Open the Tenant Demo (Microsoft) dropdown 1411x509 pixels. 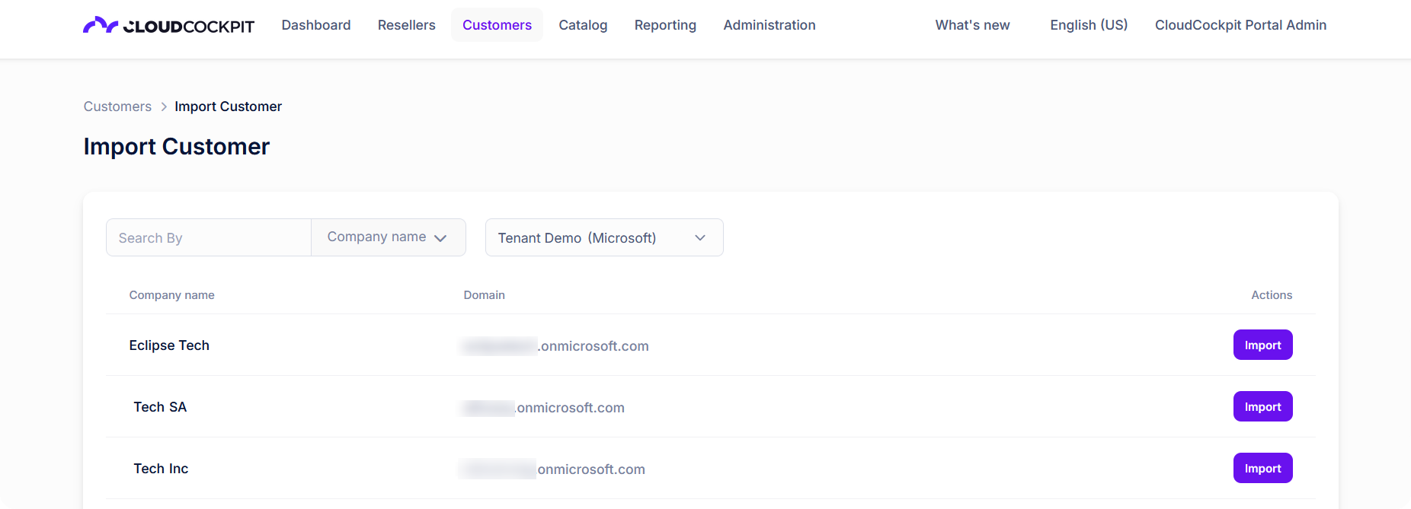tap(604, 238)
